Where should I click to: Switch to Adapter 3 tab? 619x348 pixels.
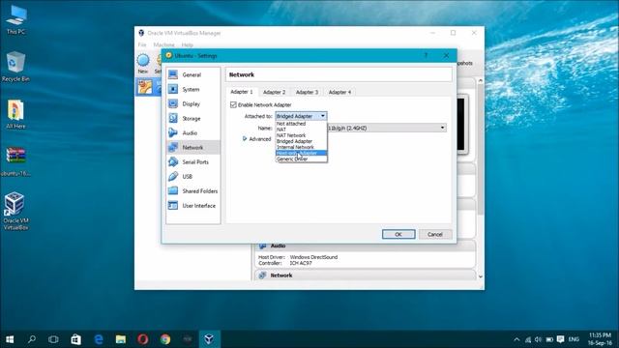307,93
